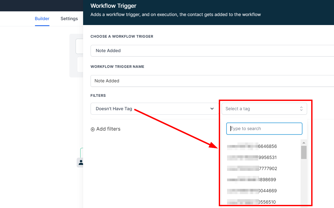Click the Add filters link

[108, 129]
